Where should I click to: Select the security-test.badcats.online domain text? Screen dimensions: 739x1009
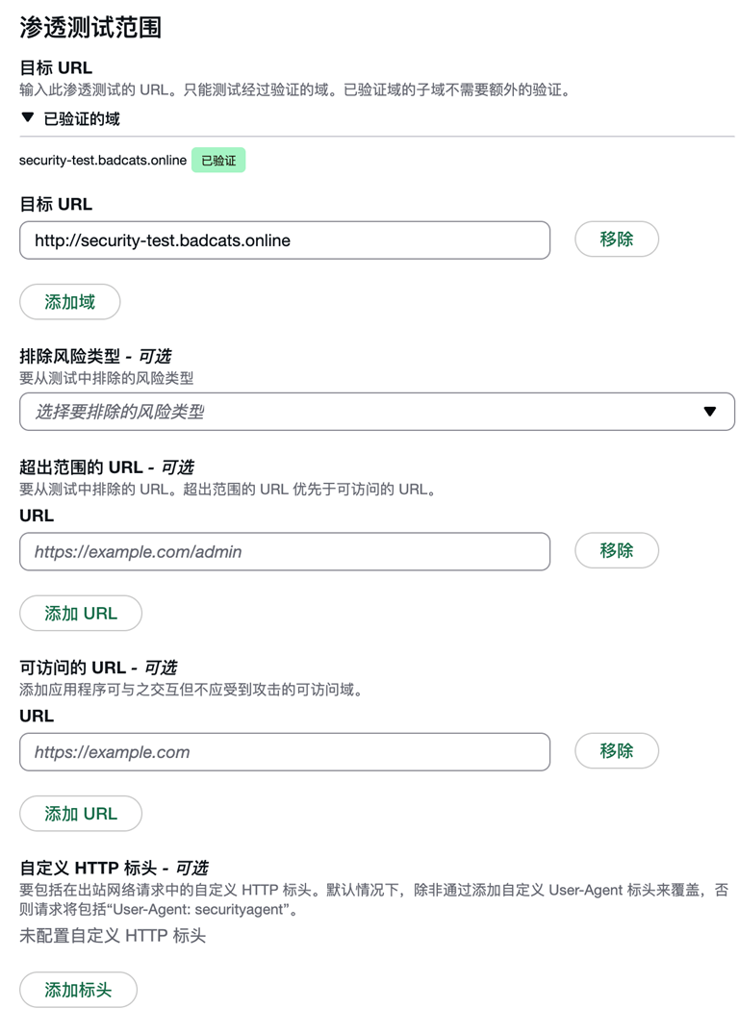(x=102, y=161)
